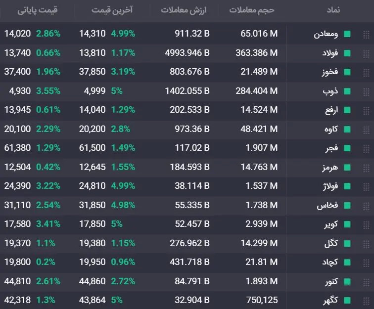374x309 pixels.
Task: Click last price 43,864
Action: pyautogui.click(x=93, y=300)
